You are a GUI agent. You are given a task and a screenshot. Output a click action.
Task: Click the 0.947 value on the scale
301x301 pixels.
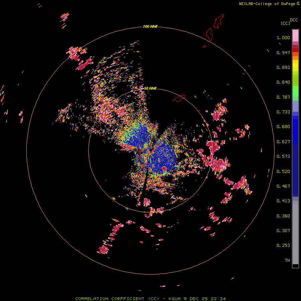coord(283,53)
